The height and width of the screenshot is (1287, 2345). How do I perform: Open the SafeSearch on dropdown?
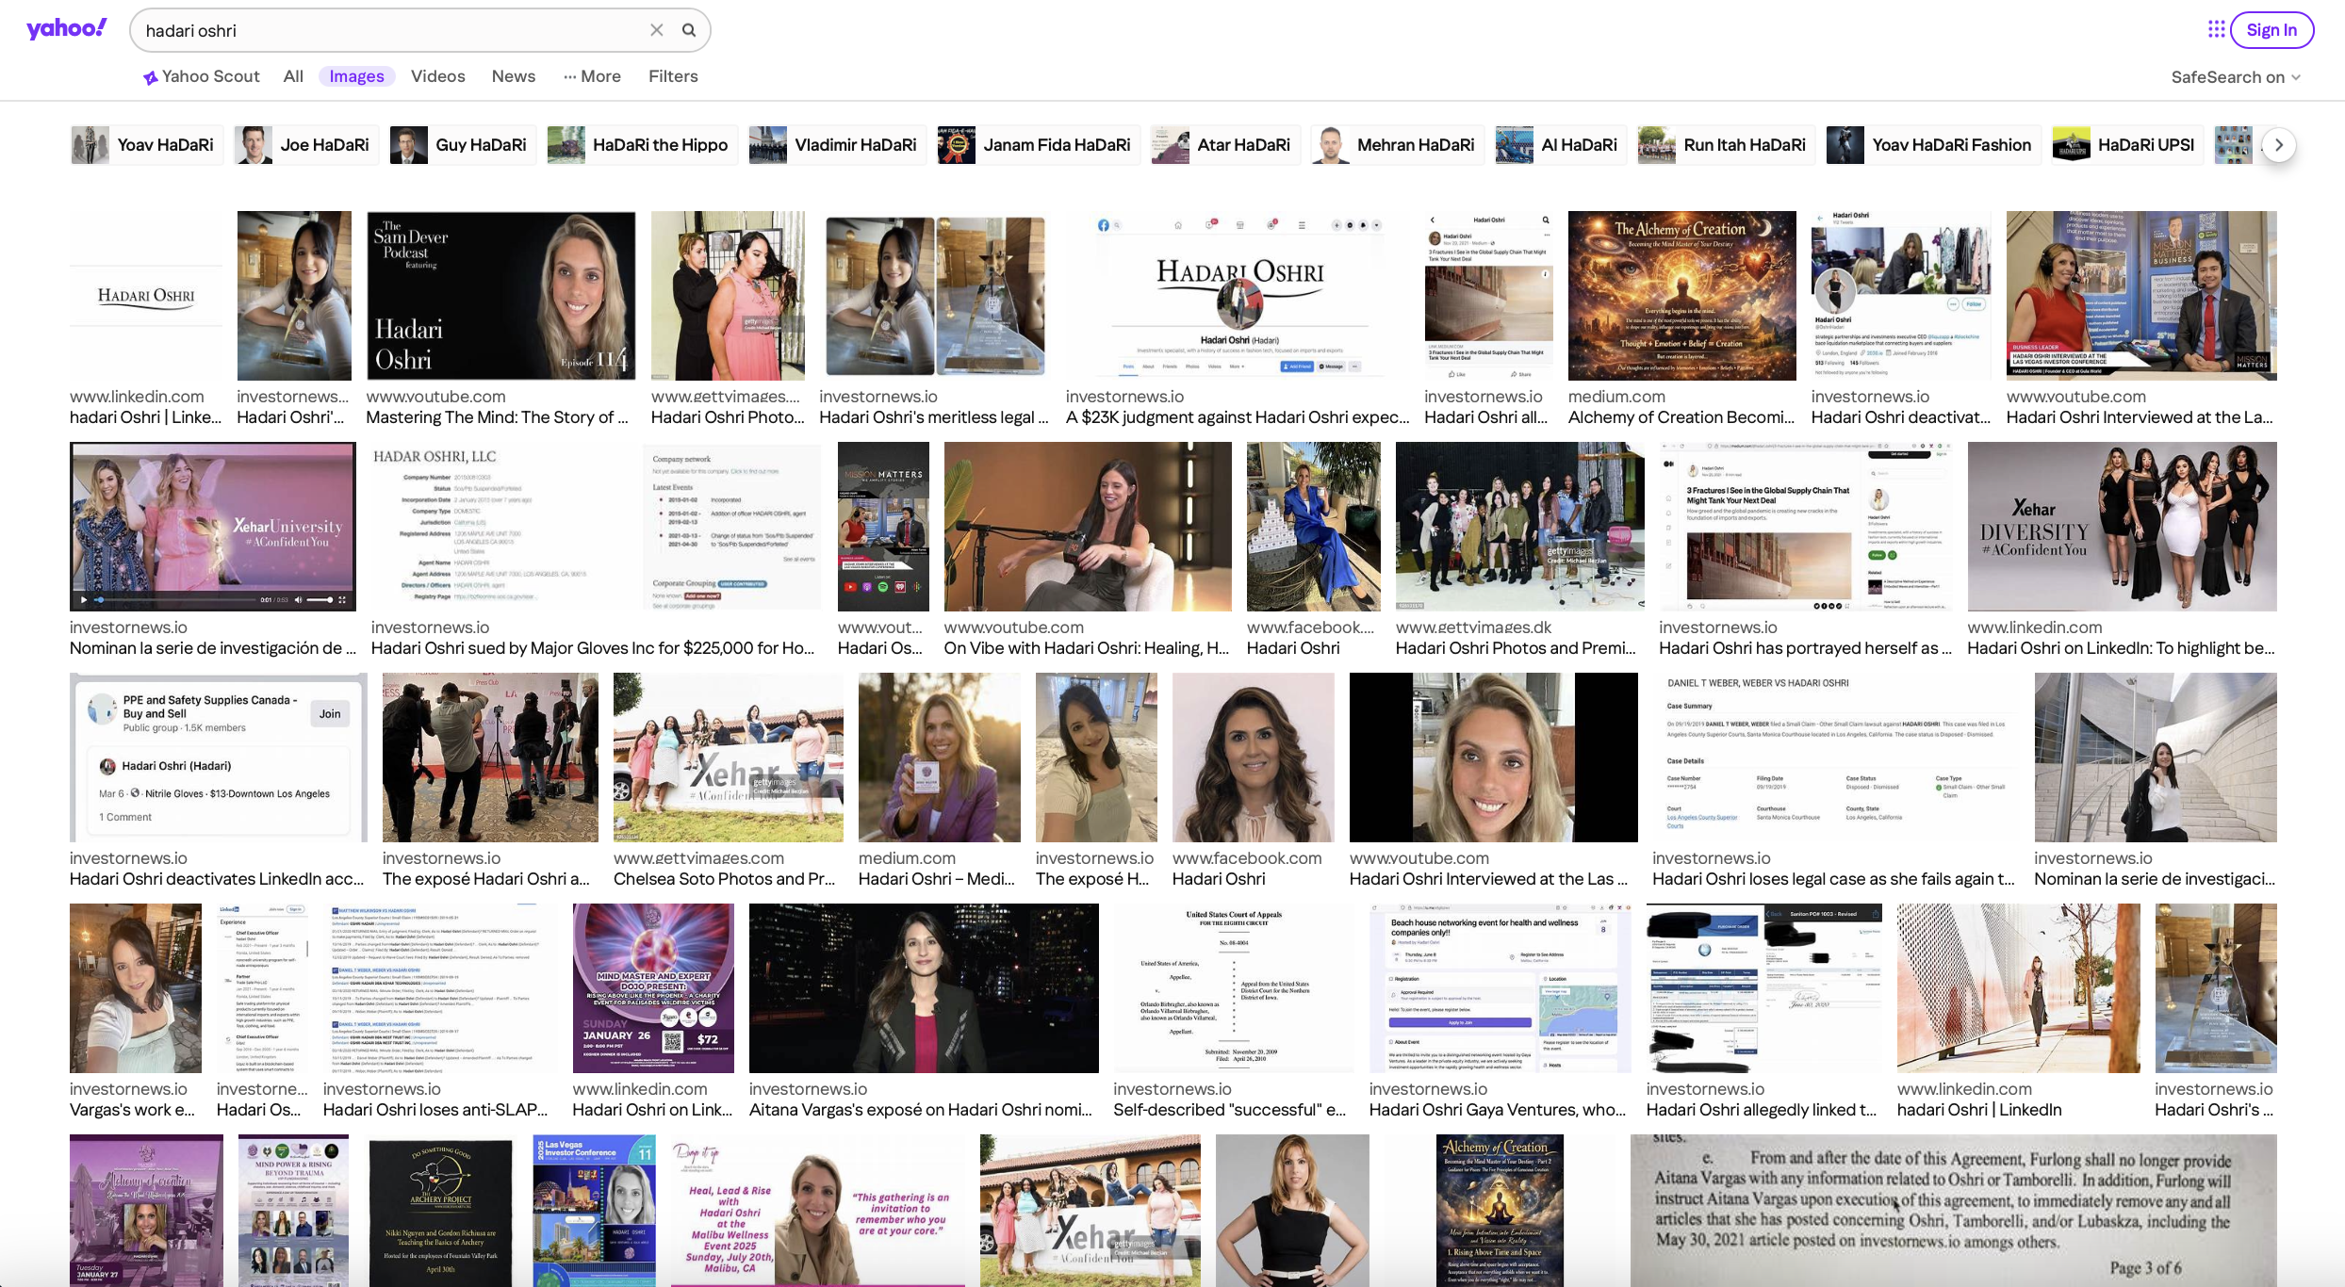pos(2236,77)
